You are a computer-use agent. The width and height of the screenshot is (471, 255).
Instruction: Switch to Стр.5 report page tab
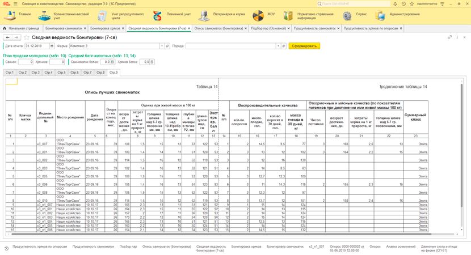pyautogui.click(x=62, y=73)
